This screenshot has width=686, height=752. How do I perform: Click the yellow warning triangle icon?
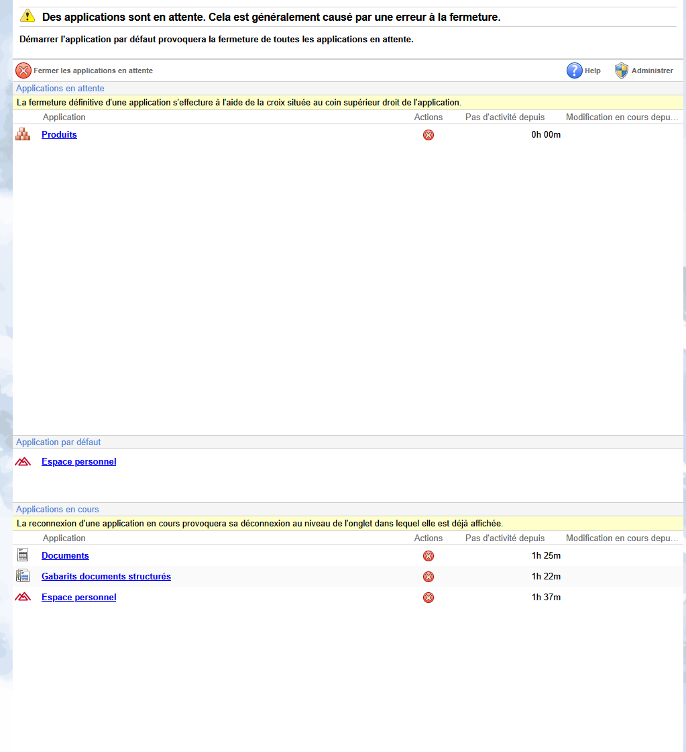pos(27,16)
